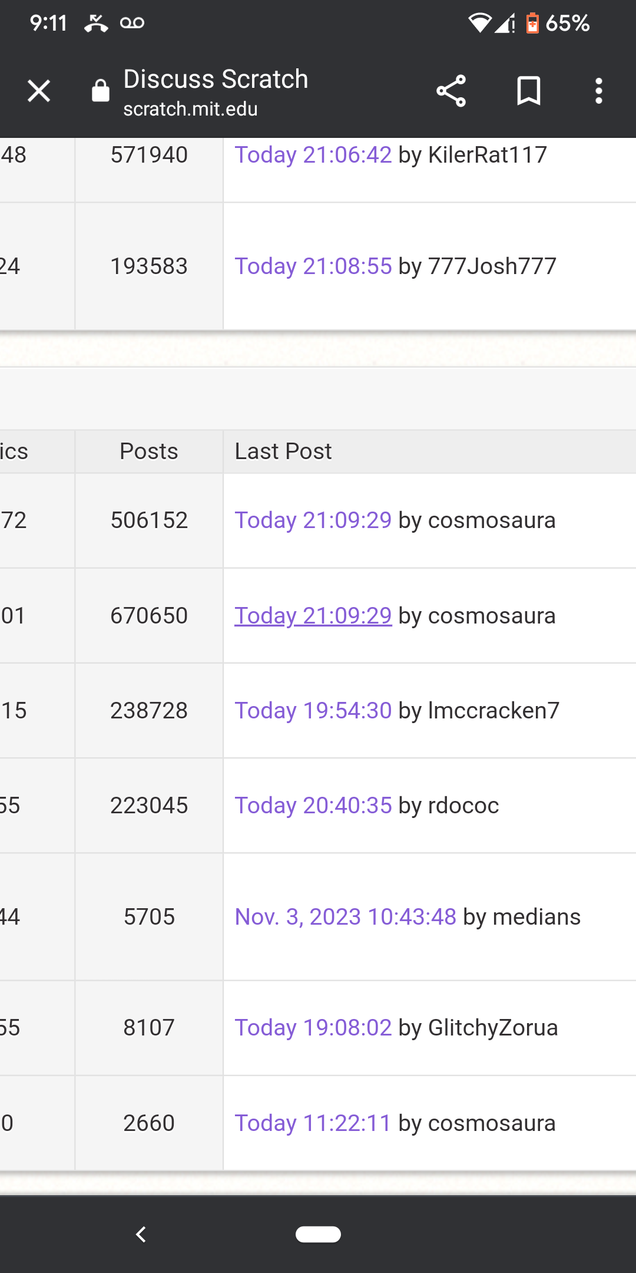Tap the secure lock icon
This screenshot has height=1273, width=636.
tap(101, 91)
